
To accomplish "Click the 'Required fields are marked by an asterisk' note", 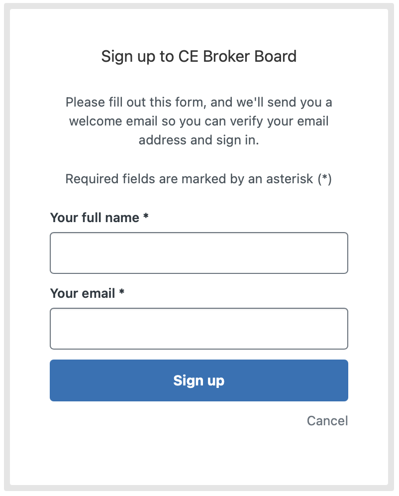I will pyautogui.click(x=199, y=179).
